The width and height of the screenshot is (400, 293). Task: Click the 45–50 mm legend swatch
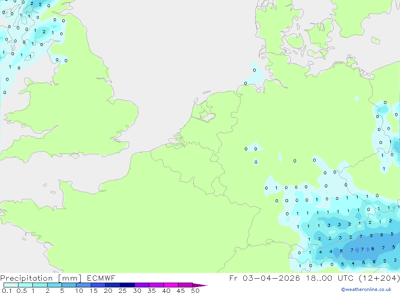[x=186, y=285]
